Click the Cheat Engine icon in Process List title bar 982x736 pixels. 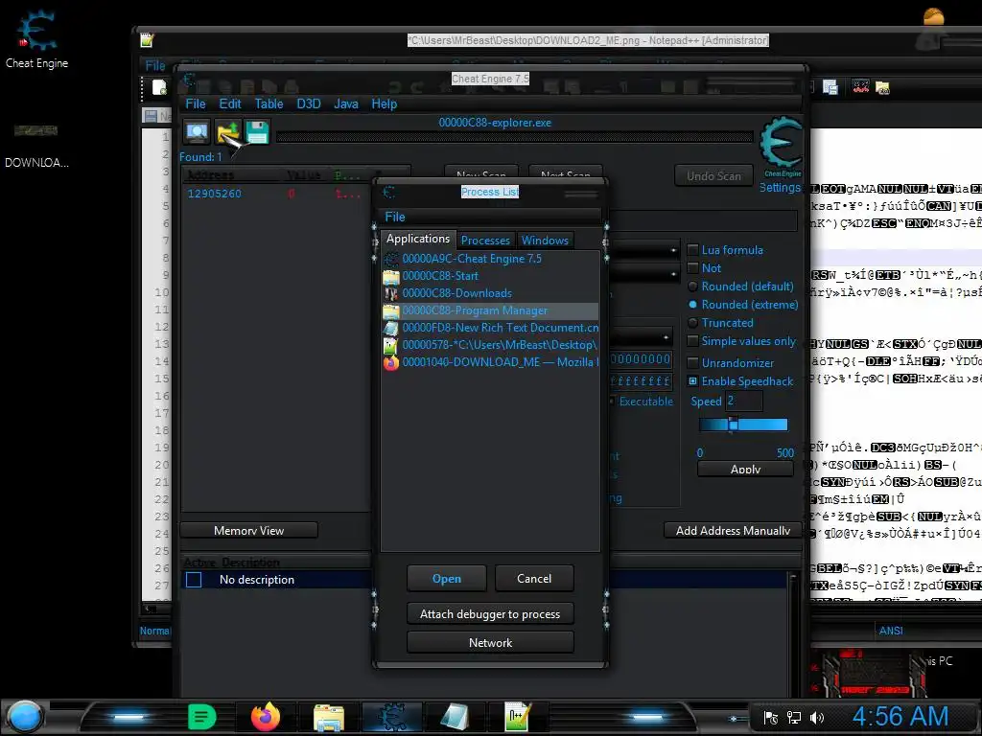389,192
